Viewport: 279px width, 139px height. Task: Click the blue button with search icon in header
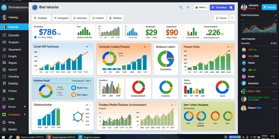222,7
